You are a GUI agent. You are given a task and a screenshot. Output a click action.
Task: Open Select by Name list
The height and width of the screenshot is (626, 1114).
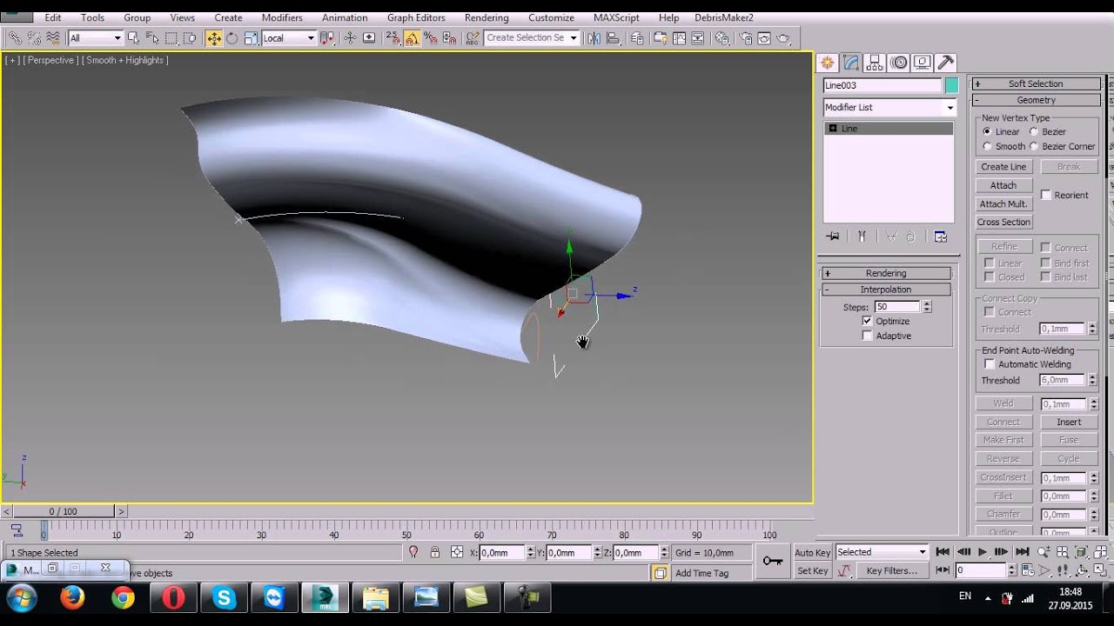click(x=152, y=38)
